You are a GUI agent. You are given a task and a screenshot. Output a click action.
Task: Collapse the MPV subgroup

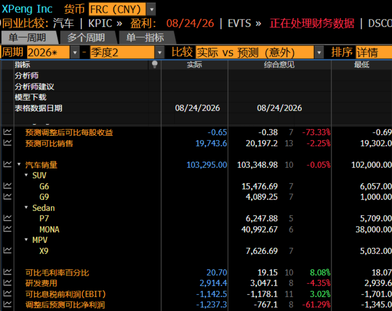(x=26, y=239)
